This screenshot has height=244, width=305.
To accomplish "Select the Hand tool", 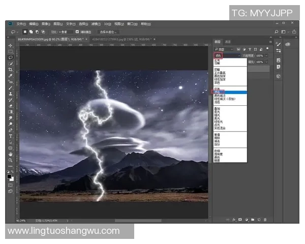I will (x=10, y=154).
